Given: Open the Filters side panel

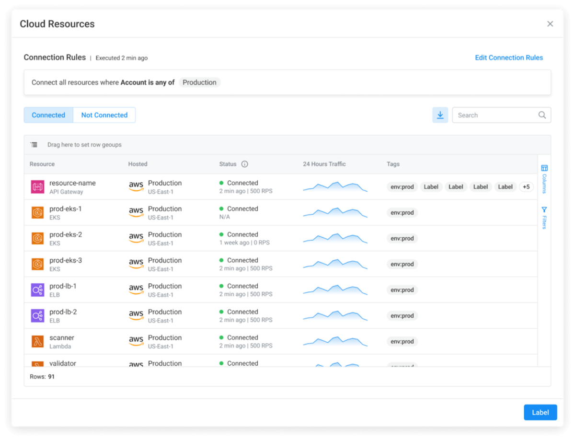Looking at the screenshot, I should pyautogui.click(x=544, y=218).
